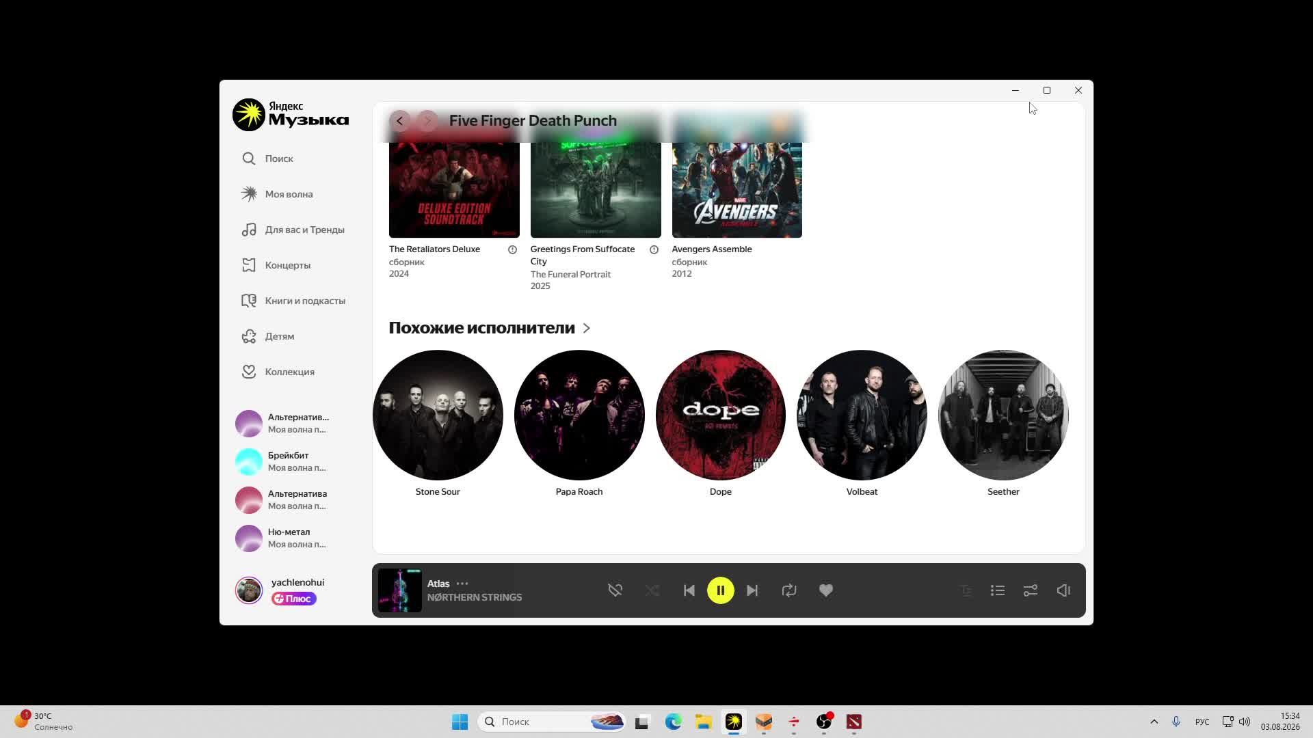
Task: Open Stone Sour artist picture
Action: click(438, 415)
